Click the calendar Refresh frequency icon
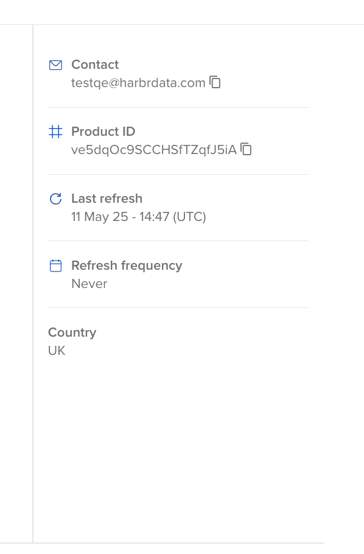The width and height of the screenshot is (364, 554). pyautogui.click(x=55, y=265)
